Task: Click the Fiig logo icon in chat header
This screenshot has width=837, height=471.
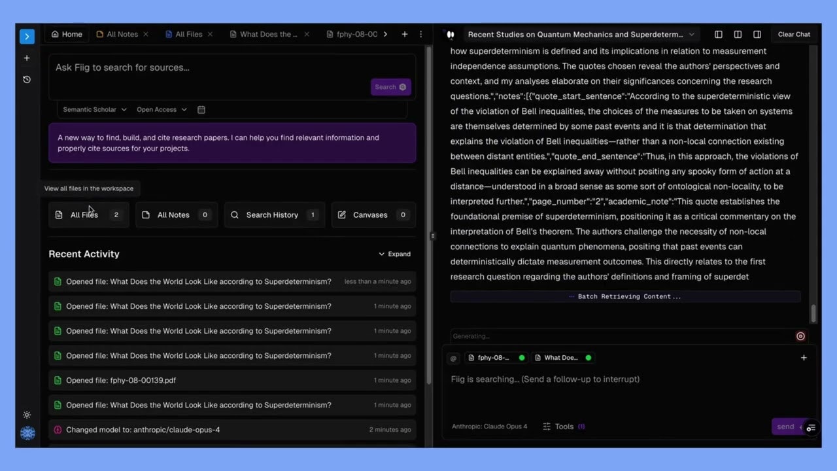Action: pyautogui.click(x=450, y=35)
